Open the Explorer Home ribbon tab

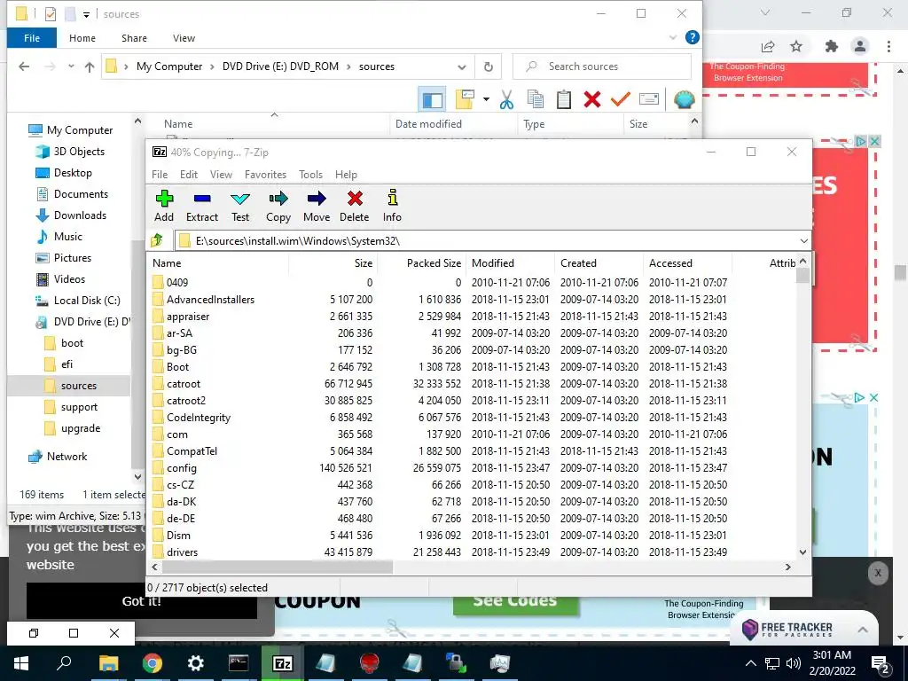(x=82, y=38)
